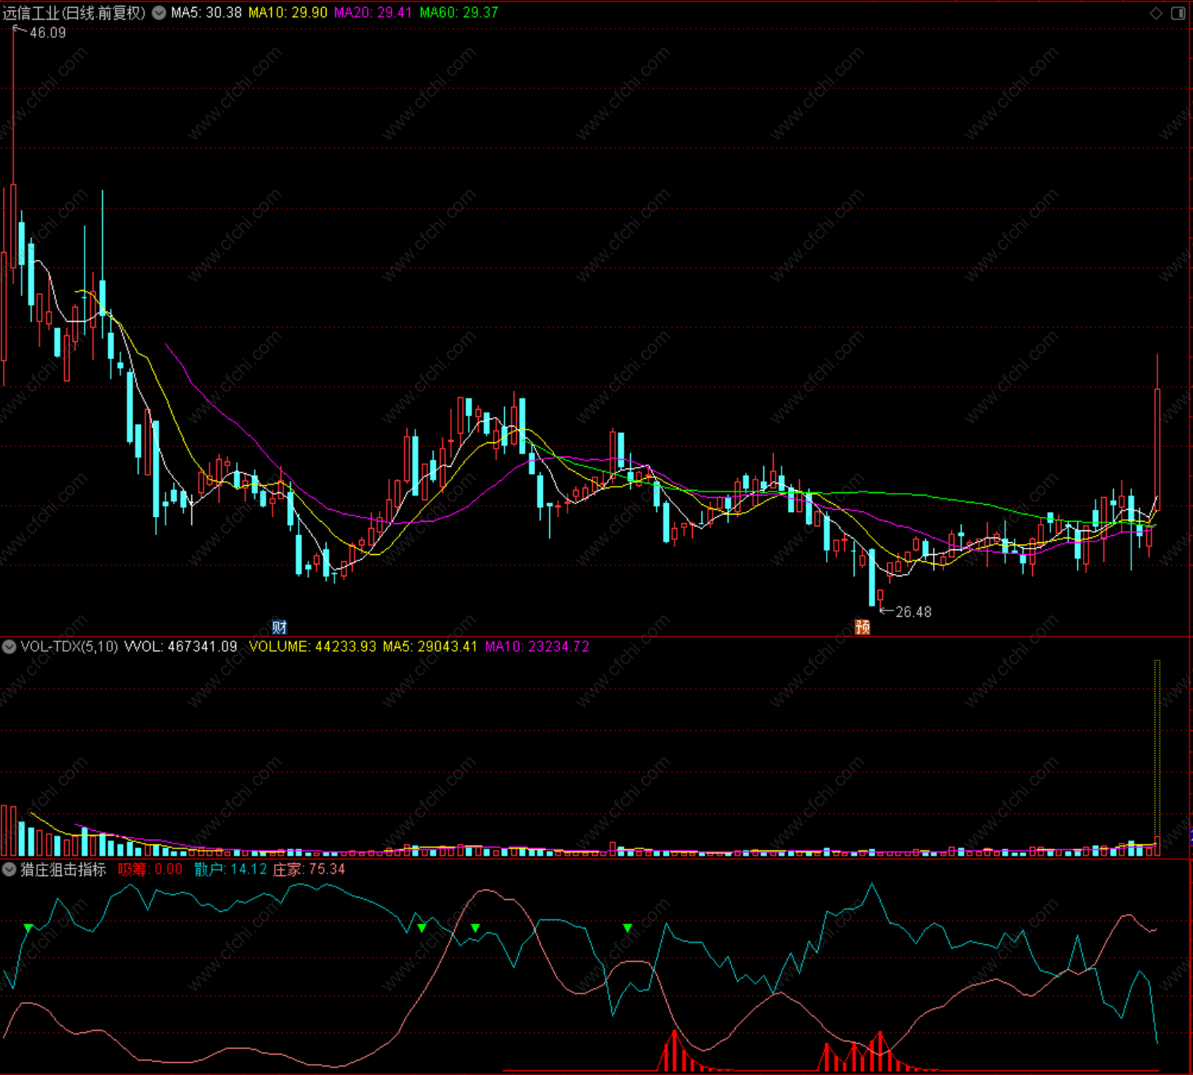The height and width of the screenshot is (1075, 1193).
Task: Click the 46.09 high price label
Action: pyautogui.click(x=48, y=33)
